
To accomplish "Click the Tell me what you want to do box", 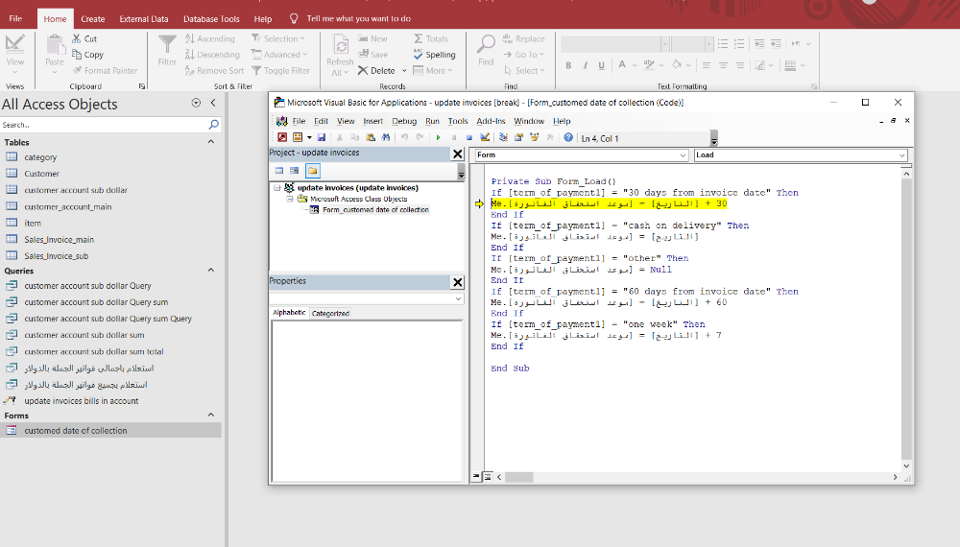I will (358, 18).
